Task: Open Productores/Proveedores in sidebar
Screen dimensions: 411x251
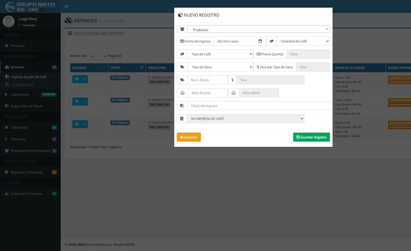Action: [30, 151]
